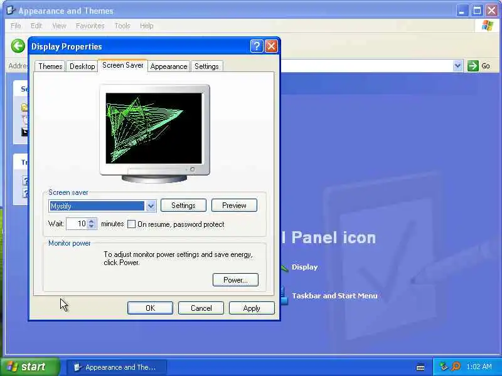Viewport: 502px width, 376px height.
Task: Apply the display changes
Action: pos(252,308)
